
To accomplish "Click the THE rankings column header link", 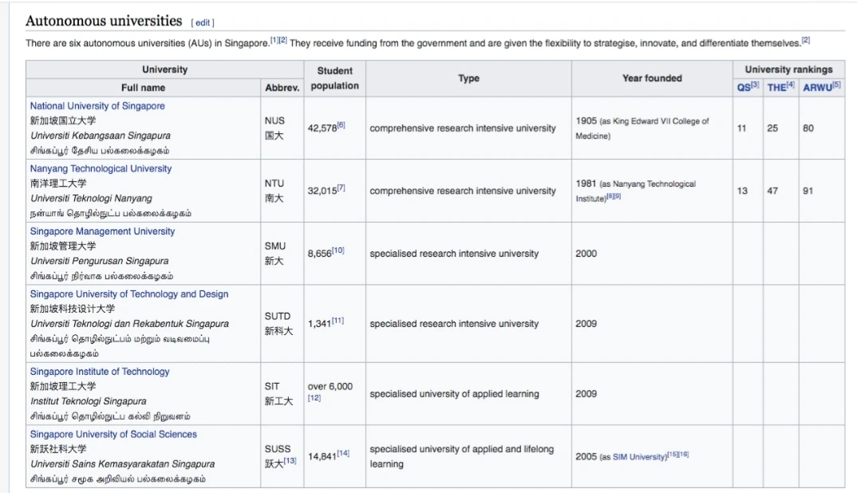I will [x=776, y=88].
